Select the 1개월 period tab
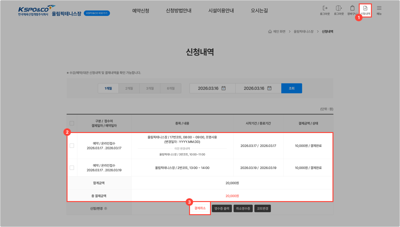 (x=108, y=88)
